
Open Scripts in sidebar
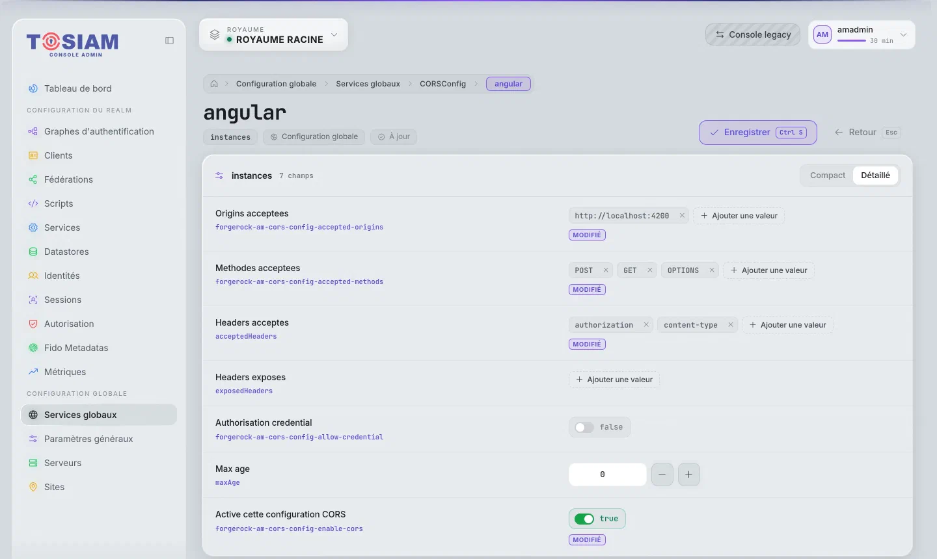[99, 203]
